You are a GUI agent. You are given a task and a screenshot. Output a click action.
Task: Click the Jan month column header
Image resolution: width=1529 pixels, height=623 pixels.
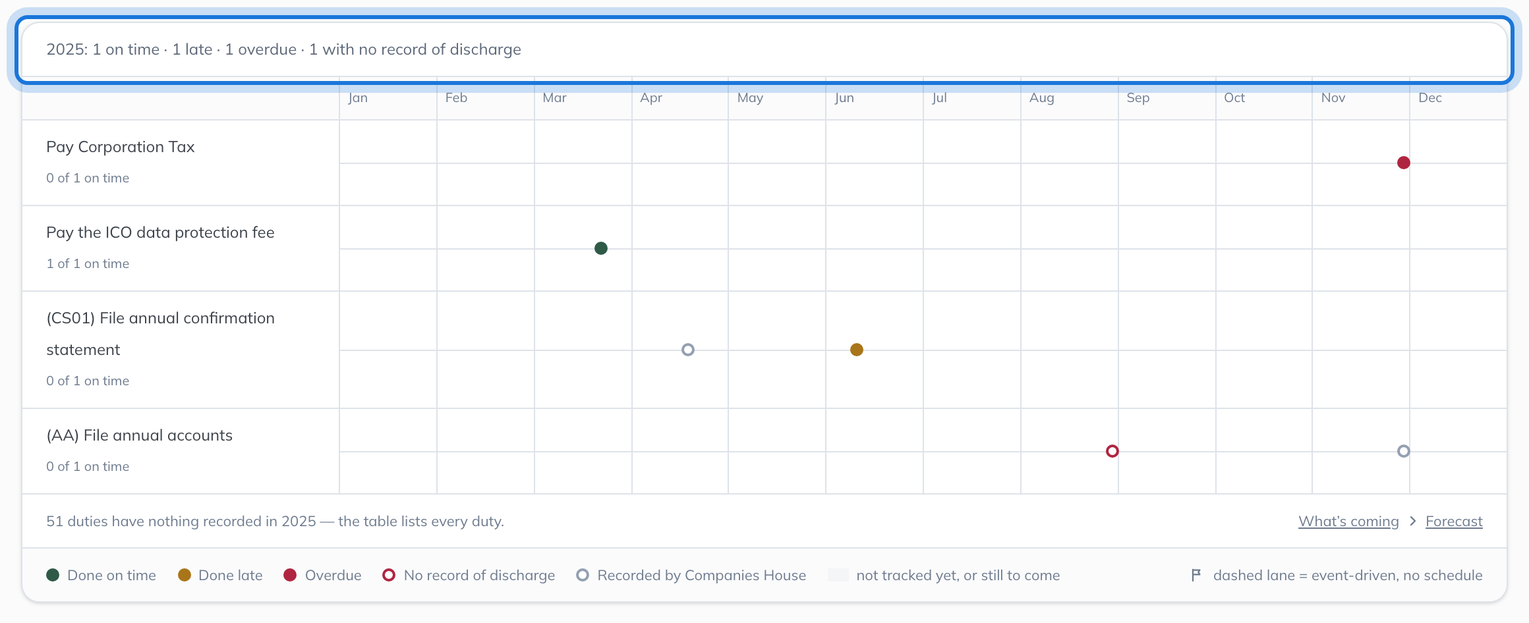tap(358, 97)
